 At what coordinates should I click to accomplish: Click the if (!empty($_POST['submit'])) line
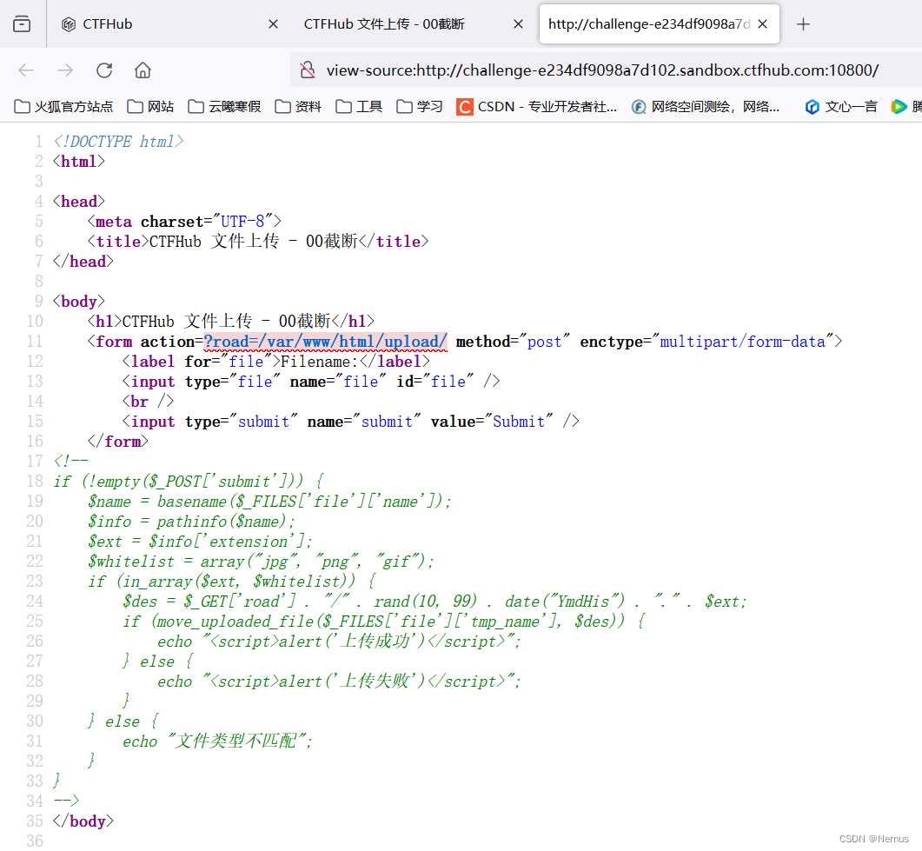(189, 482)
